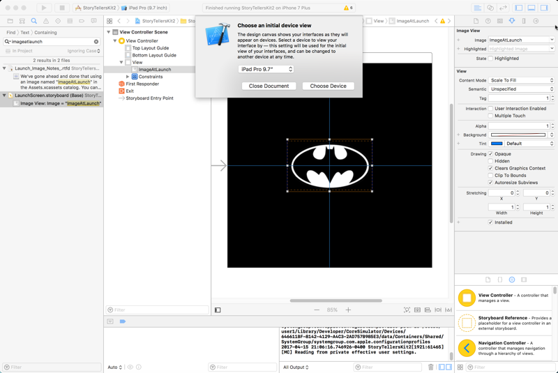This screenshot has height=373, width=558.
Task: Show the Standard editor
Action: (x=478, y=8)
